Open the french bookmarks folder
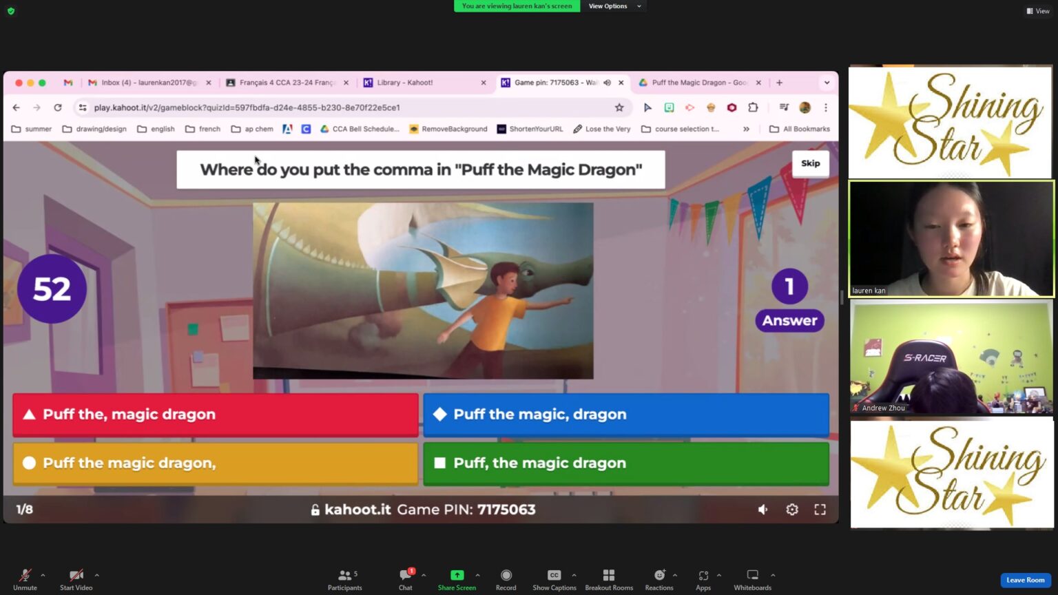This screenshot has height=595, width=1058. pos(203,129)
